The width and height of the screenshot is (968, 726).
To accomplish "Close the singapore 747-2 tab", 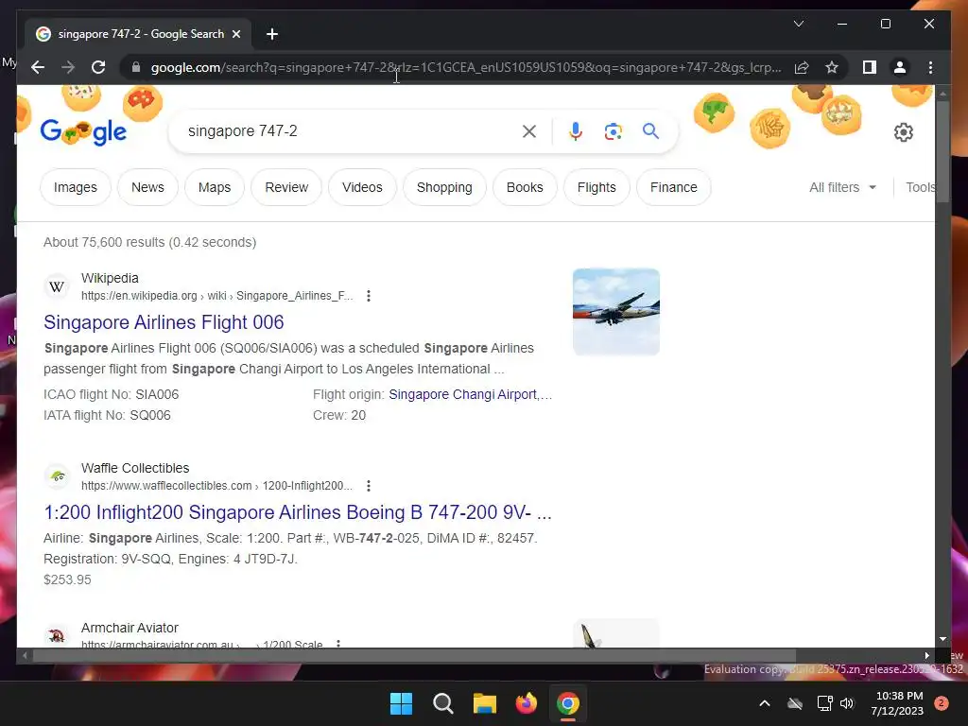I will point(235,34).
